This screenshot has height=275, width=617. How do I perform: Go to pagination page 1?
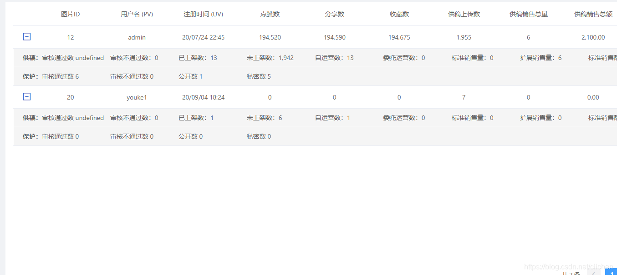point(611,272)
